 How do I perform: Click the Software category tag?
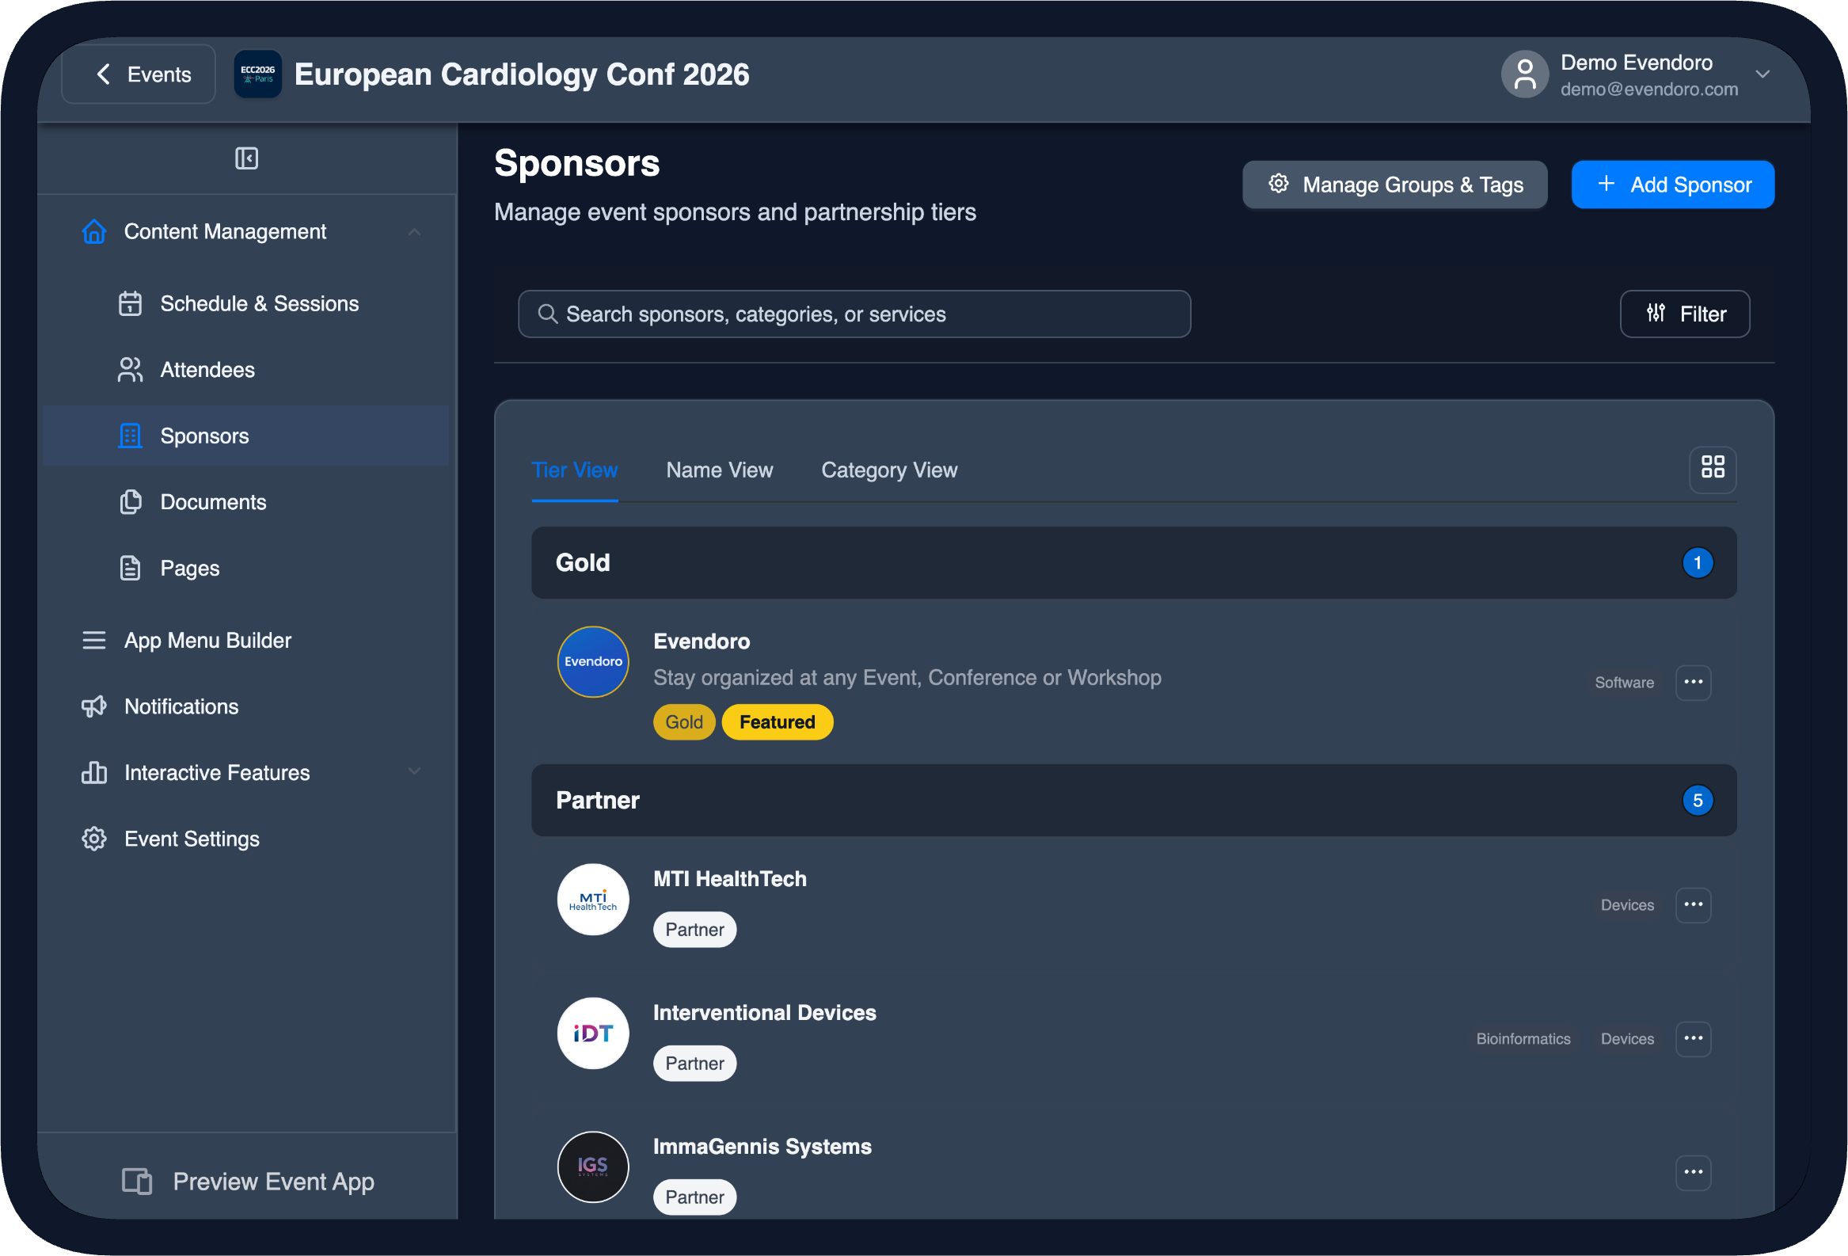point(1624,683)
